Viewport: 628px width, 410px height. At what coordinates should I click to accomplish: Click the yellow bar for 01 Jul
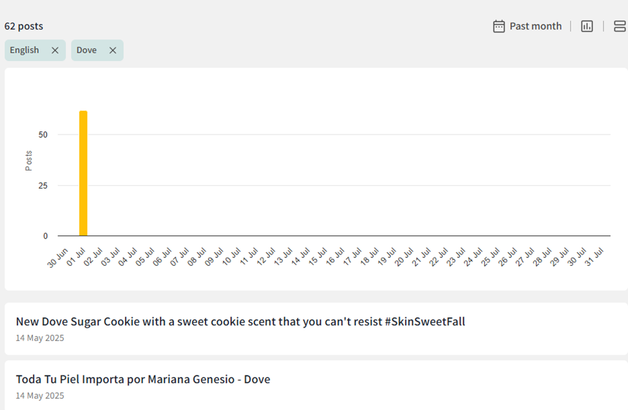[83, 173]
